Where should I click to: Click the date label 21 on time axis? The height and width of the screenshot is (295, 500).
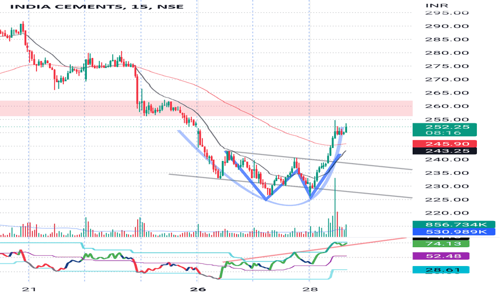[29, 289]
